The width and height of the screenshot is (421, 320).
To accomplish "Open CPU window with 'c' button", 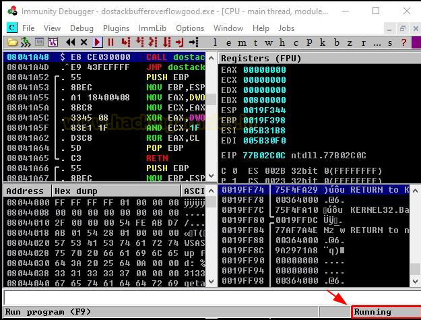I will point(296,42).
